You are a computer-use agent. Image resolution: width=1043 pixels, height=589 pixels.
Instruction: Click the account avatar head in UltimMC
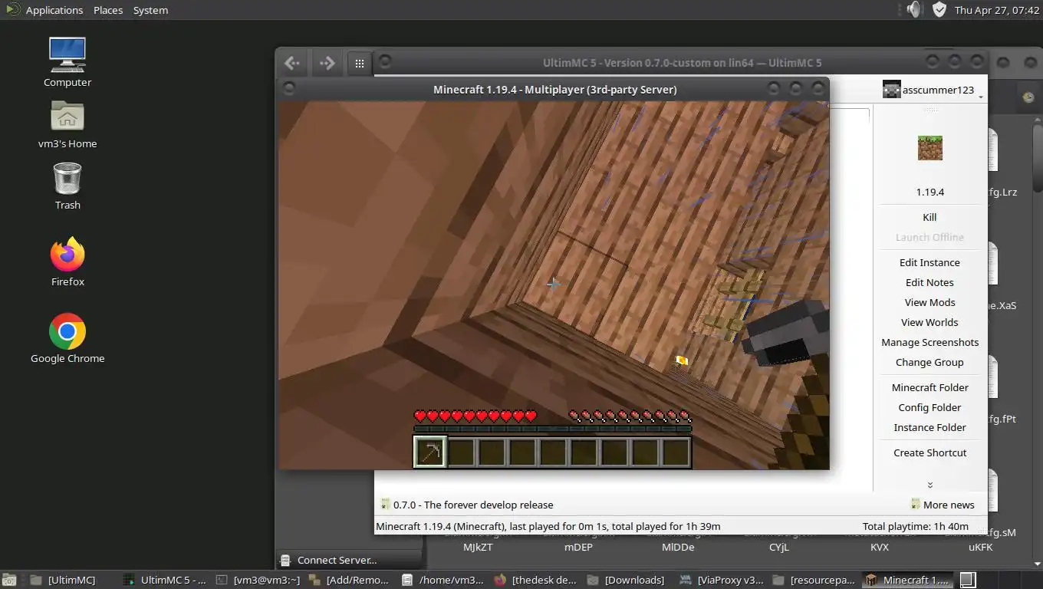pyautogui.click(x=891, y=90)
